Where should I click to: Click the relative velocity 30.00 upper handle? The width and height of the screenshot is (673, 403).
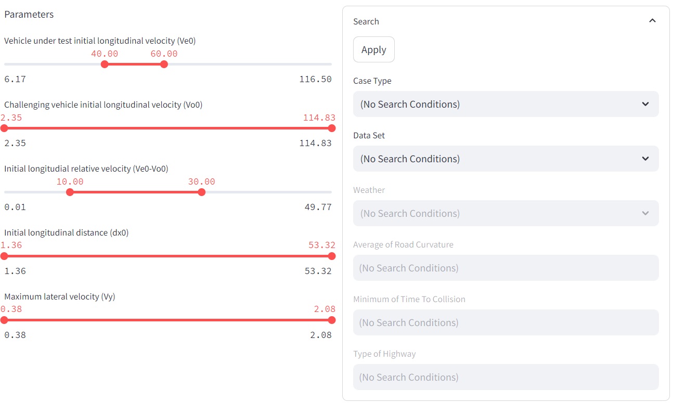pyautogui.click(x=202, y=192)
